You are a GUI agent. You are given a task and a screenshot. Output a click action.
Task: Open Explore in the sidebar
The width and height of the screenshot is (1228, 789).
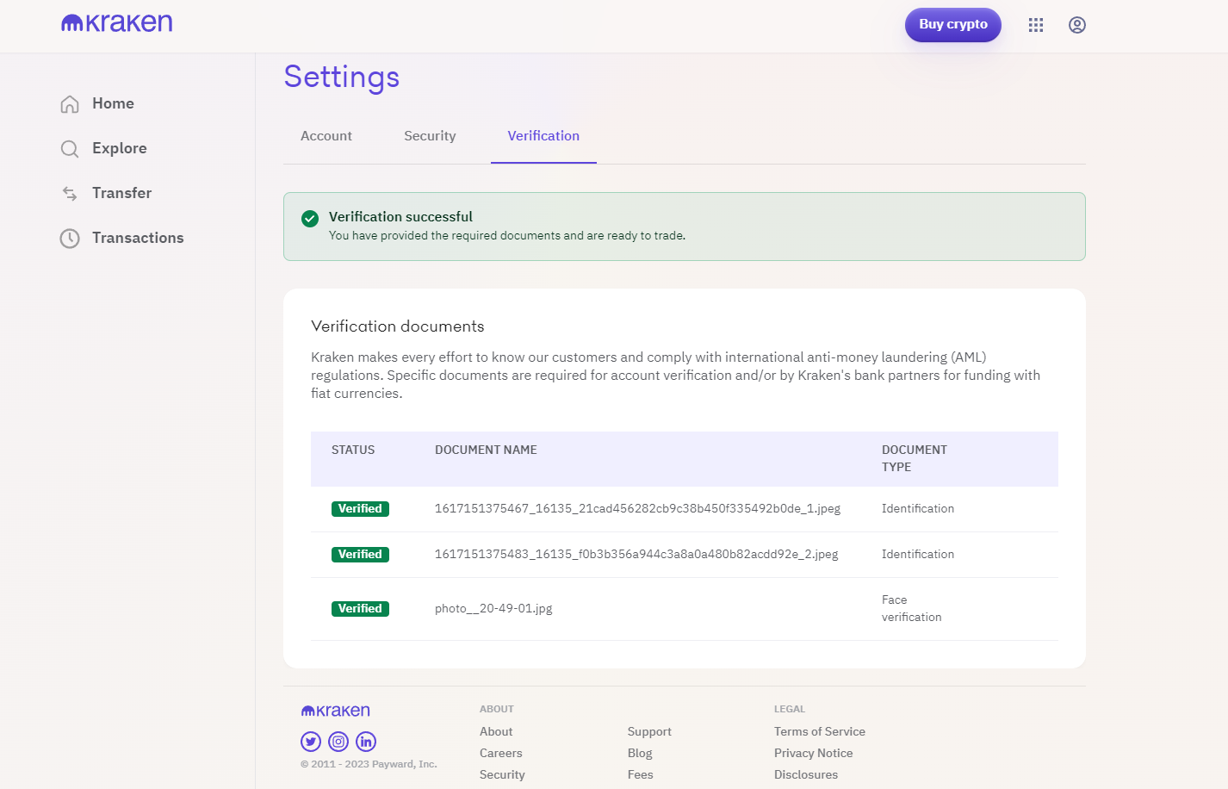(120, 148)
